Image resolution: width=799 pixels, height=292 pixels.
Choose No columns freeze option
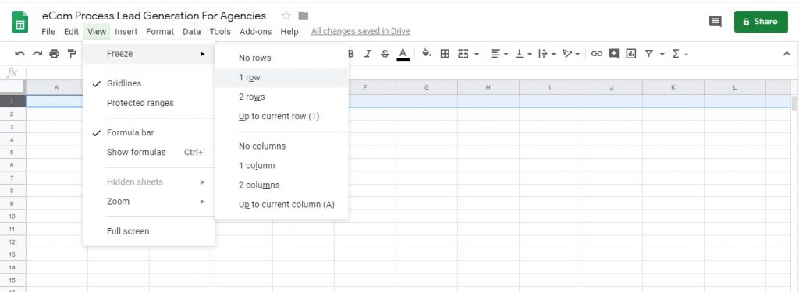pos(282,146)
